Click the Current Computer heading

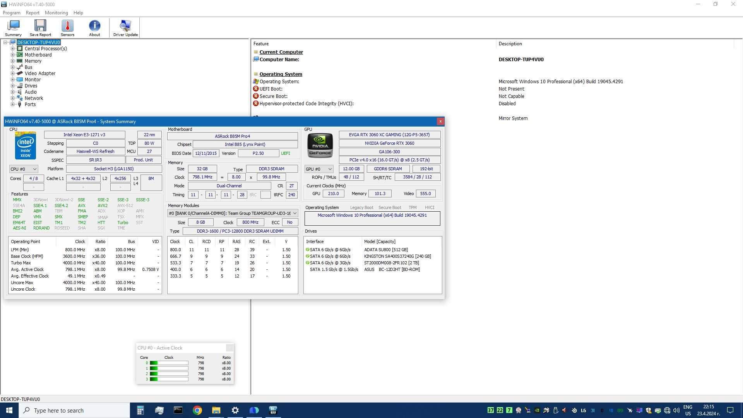(x=281, y=52)
